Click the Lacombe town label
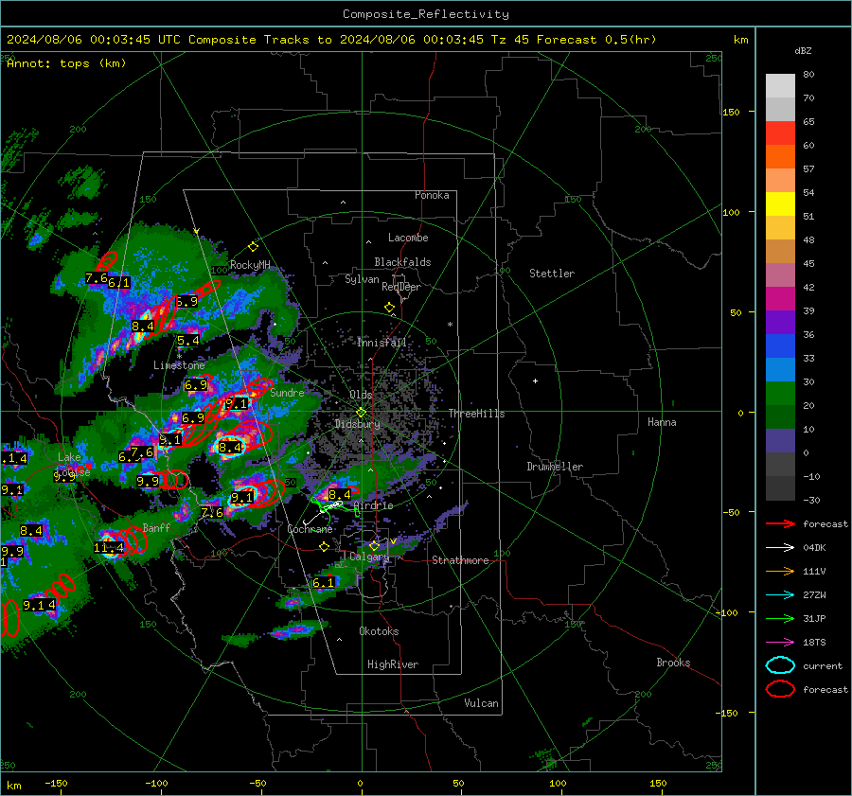 pos(408,238)
